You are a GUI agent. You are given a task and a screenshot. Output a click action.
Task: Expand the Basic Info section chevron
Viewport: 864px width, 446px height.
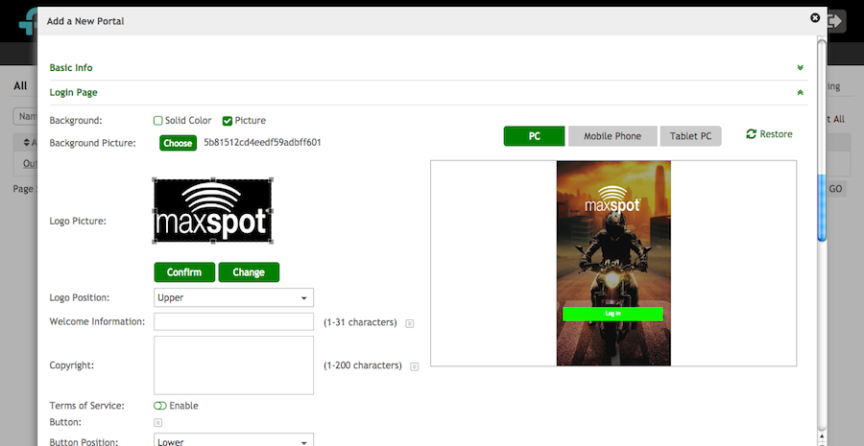(800, 68)
